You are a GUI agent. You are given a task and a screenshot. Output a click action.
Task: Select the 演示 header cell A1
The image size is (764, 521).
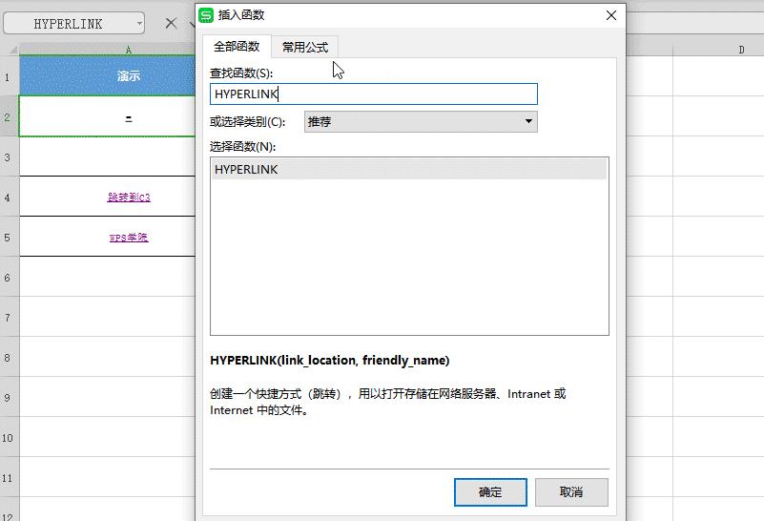[x=107, y=75]
